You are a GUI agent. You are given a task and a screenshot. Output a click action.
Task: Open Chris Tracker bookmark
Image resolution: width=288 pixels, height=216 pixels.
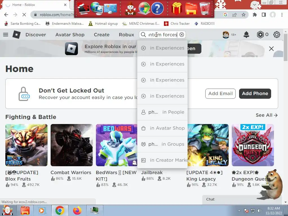tap(177, 24)
